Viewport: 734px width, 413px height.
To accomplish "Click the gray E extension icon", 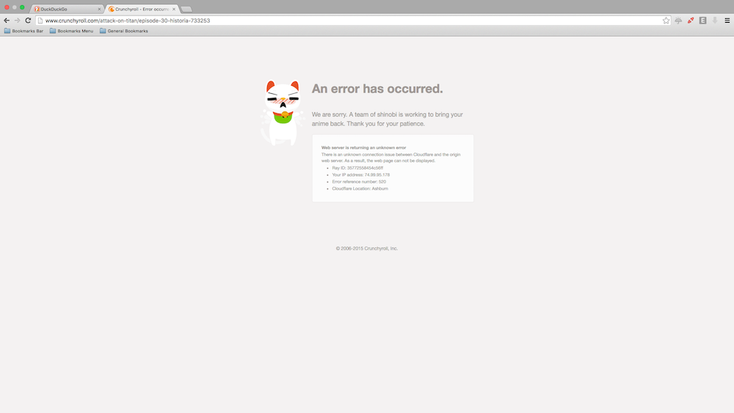I will pyautogui.click(x=702, y=21).
